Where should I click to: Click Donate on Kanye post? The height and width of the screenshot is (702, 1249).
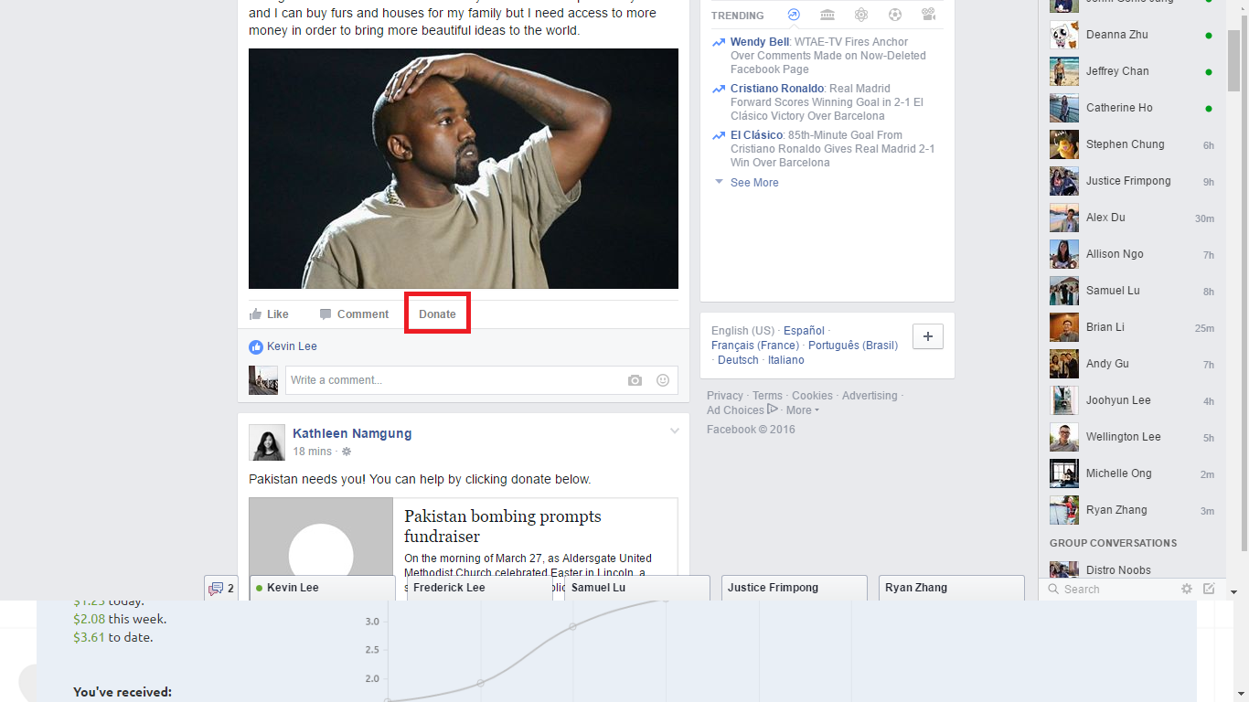pos(437,314)
